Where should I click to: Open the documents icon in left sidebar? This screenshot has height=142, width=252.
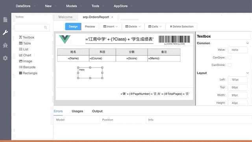(x=5, y=20)
